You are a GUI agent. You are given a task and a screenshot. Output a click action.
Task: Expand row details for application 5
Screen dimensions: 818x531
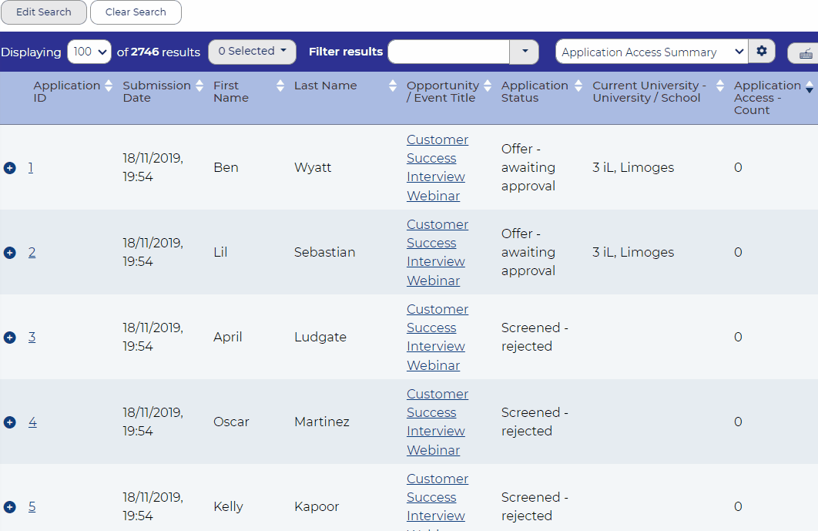point(10,507)
